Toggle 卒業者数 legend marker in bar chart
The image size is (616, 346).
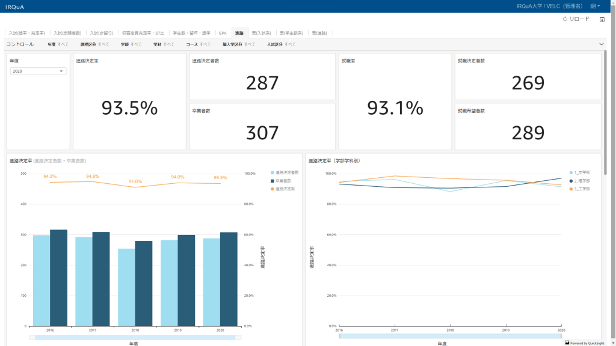click(x=273, y=181)
